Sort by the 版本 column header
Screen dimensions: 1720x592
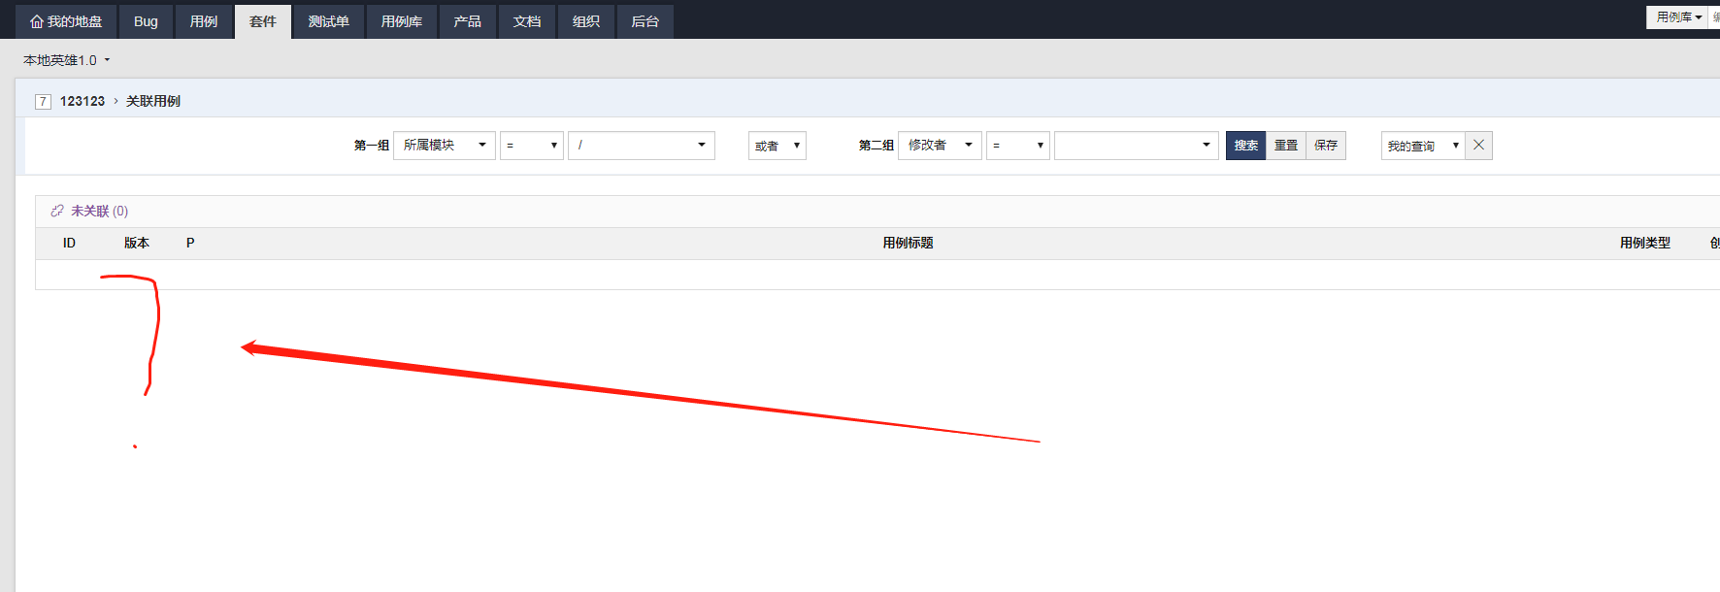pyautogui.click(x=137, y=243)
